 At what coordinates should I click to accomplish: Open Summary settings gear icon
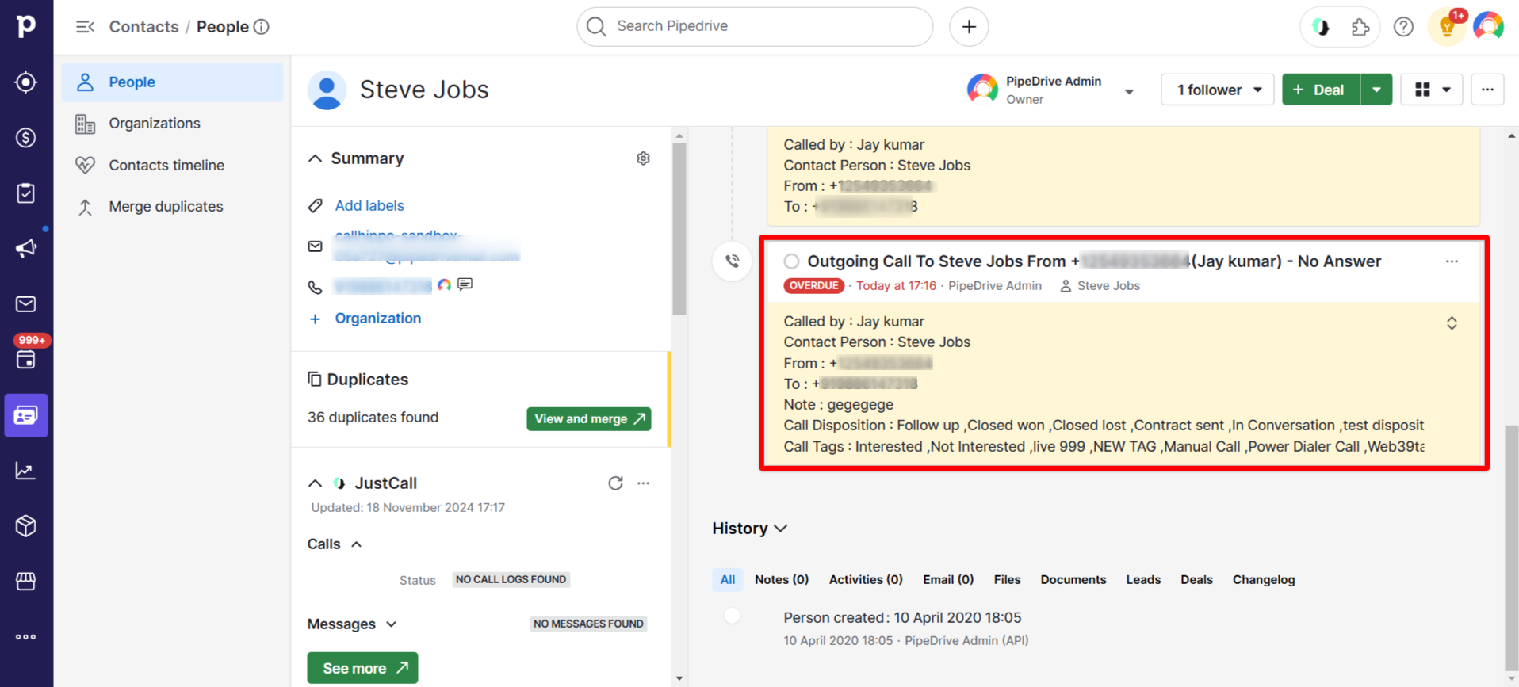(643, 158)
